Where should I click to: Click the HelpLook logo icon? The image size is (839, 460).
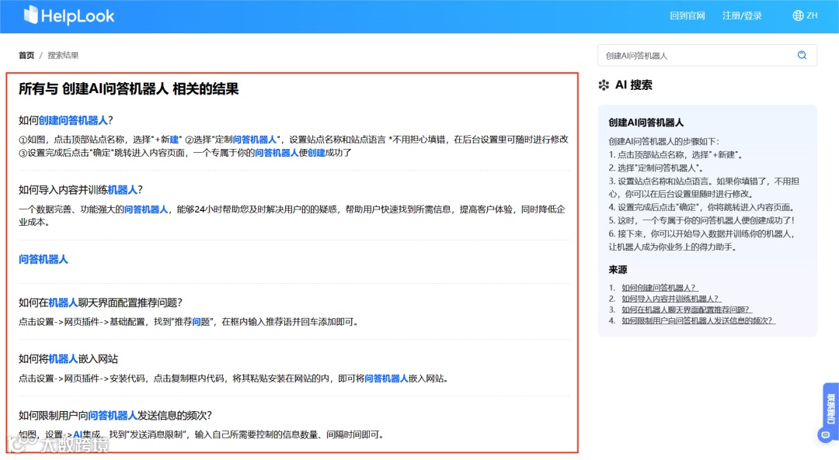pyautogui.click(x=31, y=16)
